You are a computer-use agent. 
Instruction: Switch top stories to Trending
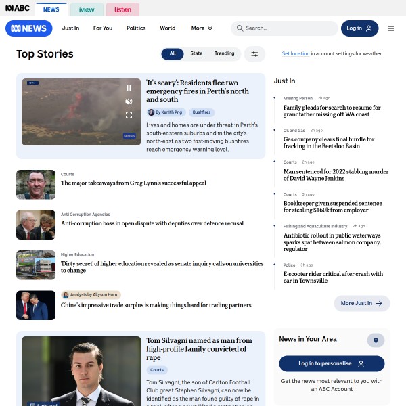224,54
